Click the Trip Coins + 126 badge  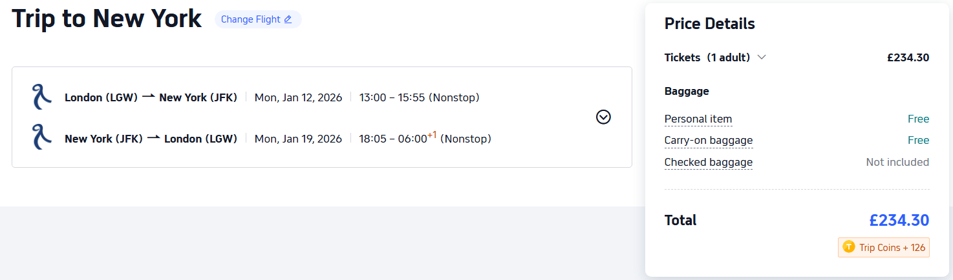884,247
